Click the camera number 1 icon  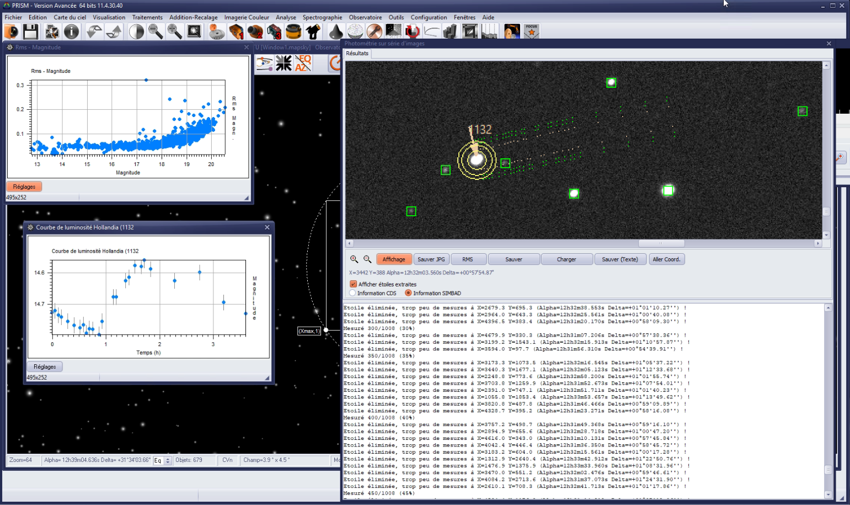(x=236, y=32)
